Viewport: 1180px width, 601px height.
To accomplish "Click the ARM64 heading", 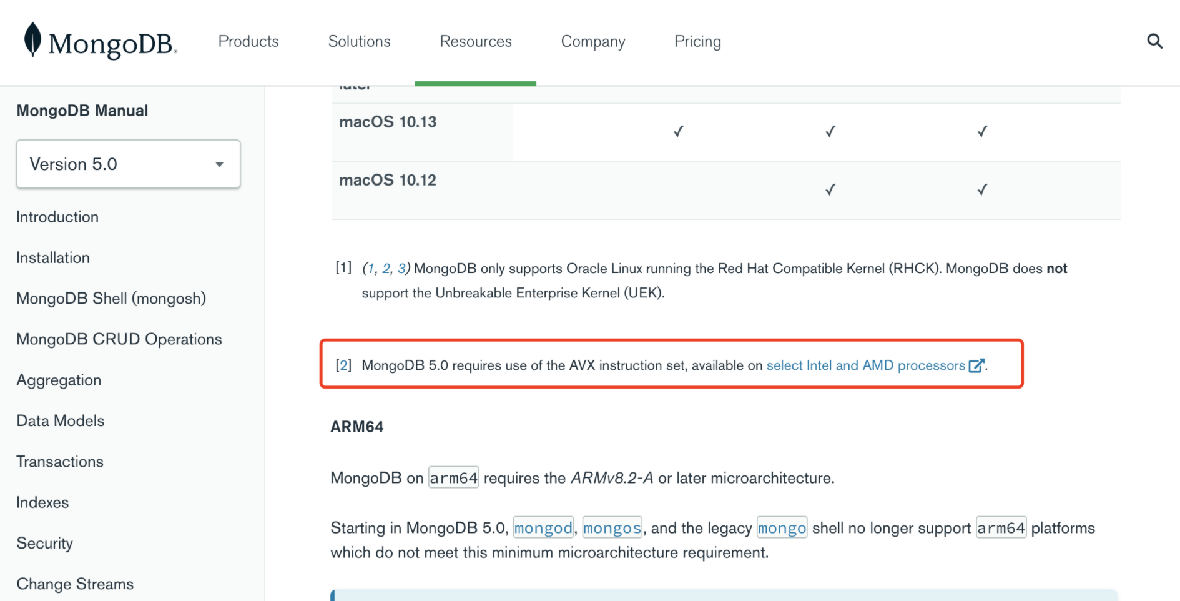I will (357, 427).
